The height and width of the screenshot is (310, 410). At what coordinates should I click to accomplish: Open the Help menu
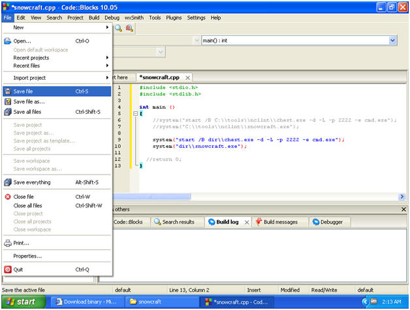215,18
